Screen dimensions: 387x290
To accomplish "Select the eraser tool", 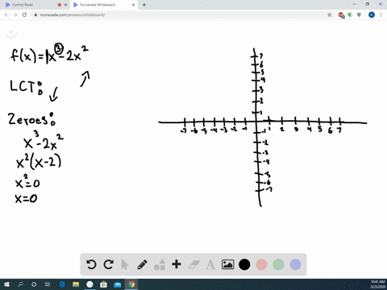I will 193,264.
